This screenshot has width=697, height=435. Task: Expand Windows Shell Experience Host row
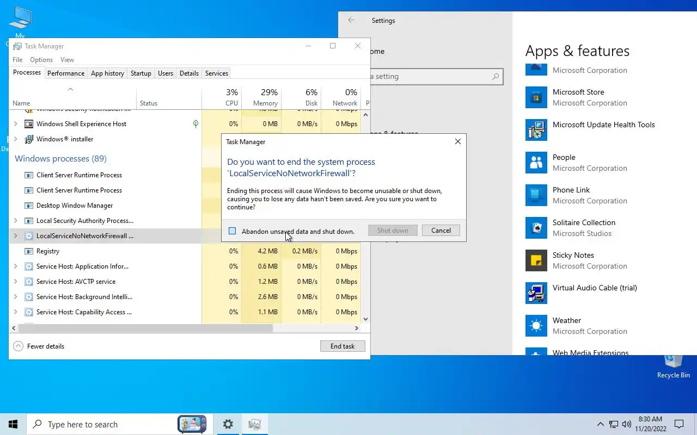16,124
